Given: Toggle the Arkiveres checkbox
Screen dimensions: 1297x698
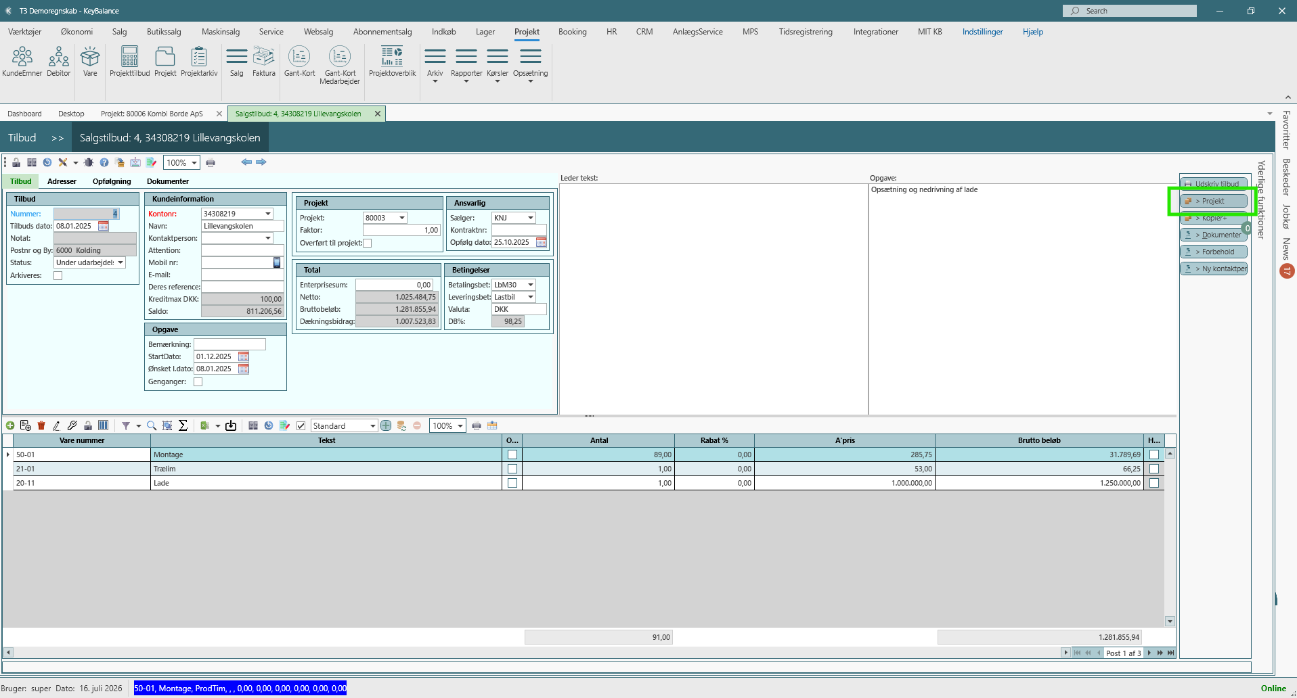Looking at the screenshot, I should point(58,275).
